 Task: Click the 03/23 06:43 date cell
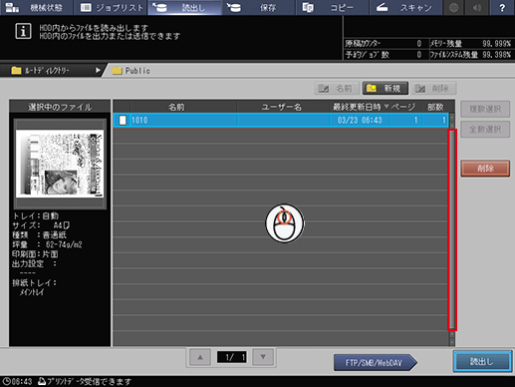360,120
